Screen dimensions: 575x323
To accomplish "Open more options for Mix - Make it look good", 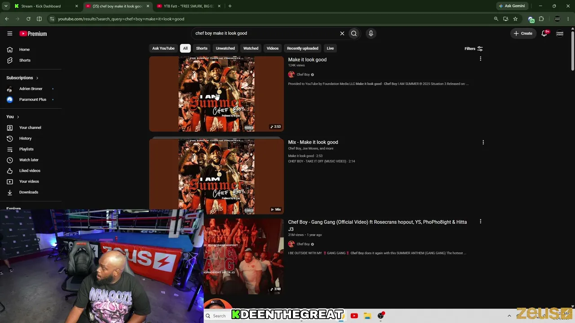I will point(483,142).
